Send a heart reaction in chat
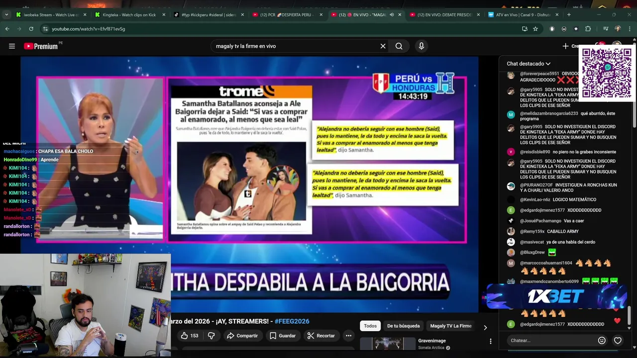The image size is (637, 358). [x=618, y=341]
